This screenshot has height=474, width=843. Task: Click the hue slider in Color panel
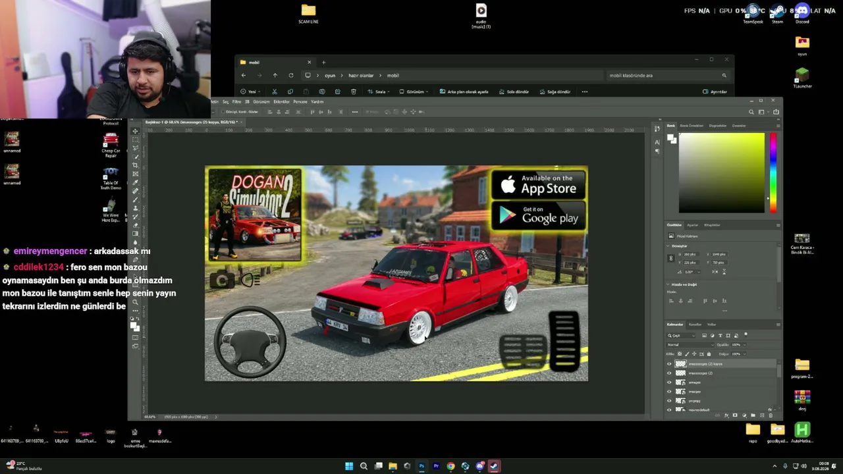tap(773, 172)
